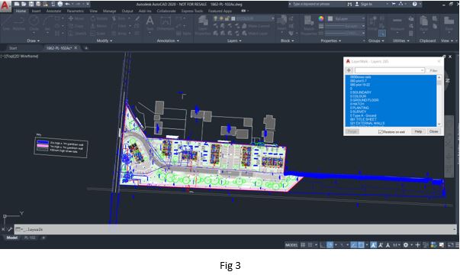Toggle 2D object snap in status bar

click(x=362, y=244)
